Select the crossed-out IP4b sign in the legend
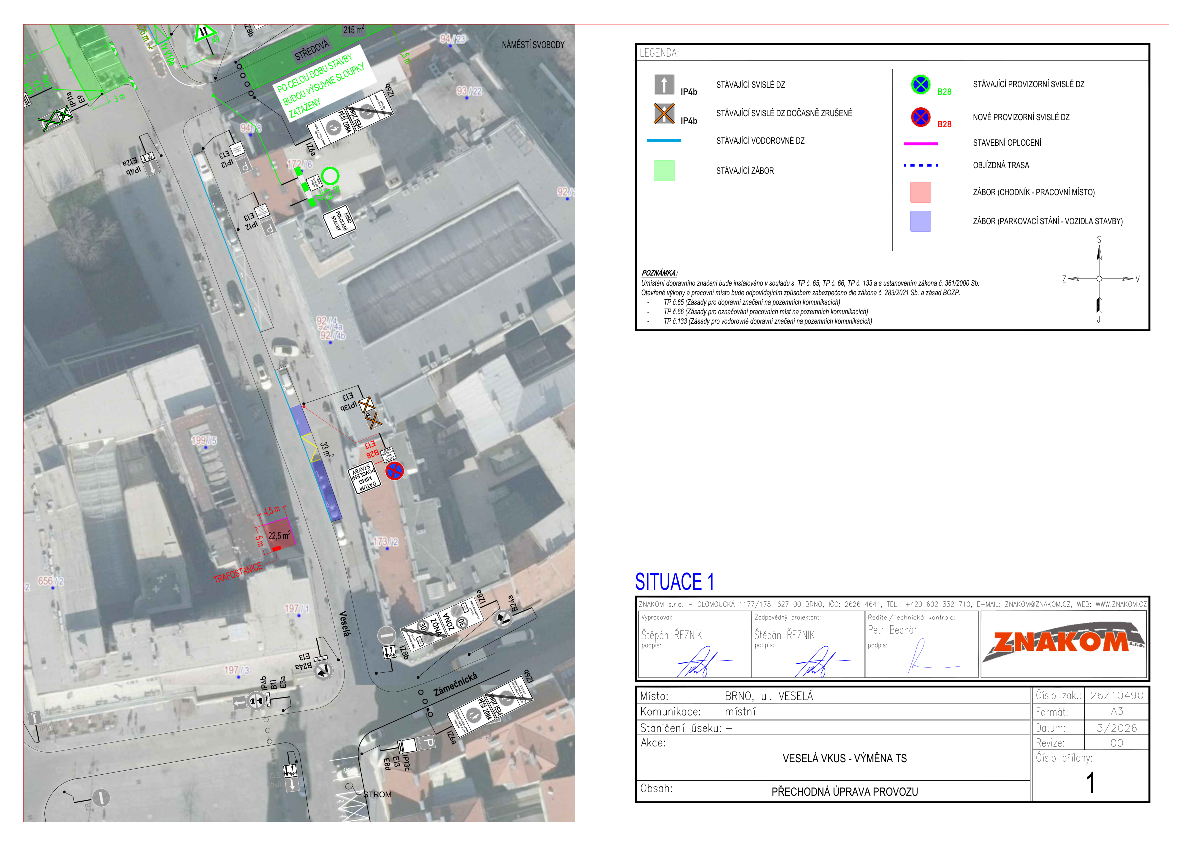 (664, 114)
